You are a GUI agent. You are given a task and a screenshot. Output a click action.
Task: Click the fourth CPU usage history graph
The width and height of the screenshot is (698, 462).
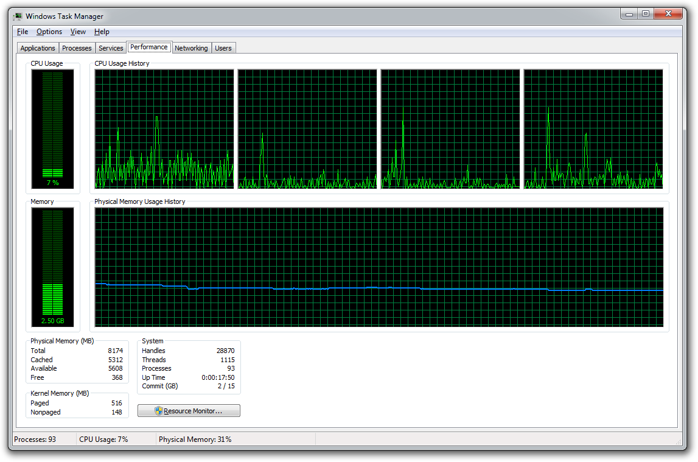pos(593,129)
